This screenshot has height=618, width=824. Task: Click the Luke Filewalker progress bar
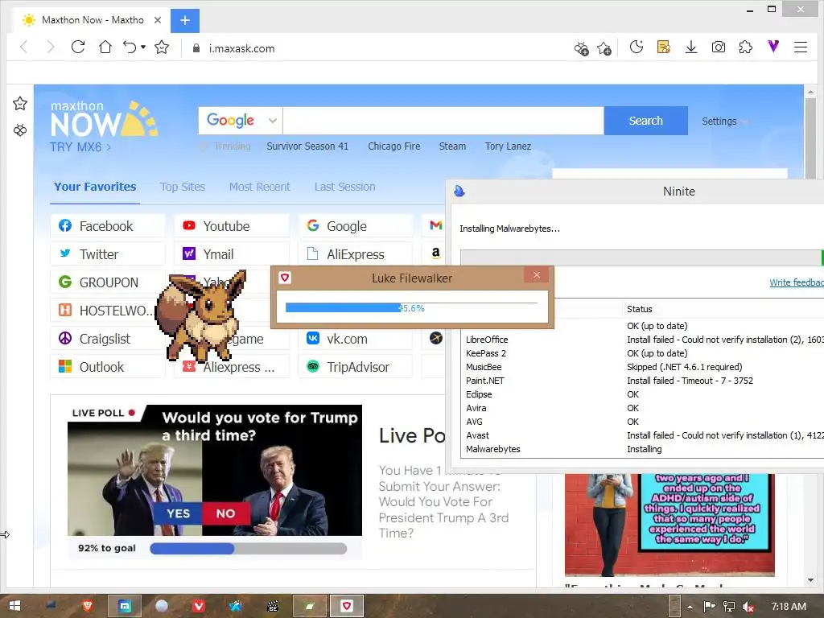[411, 308]
